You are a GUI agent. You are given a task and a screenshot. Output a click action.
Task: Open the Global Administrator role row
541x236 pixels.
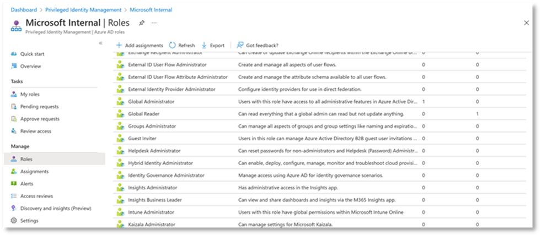pos(151,102)
